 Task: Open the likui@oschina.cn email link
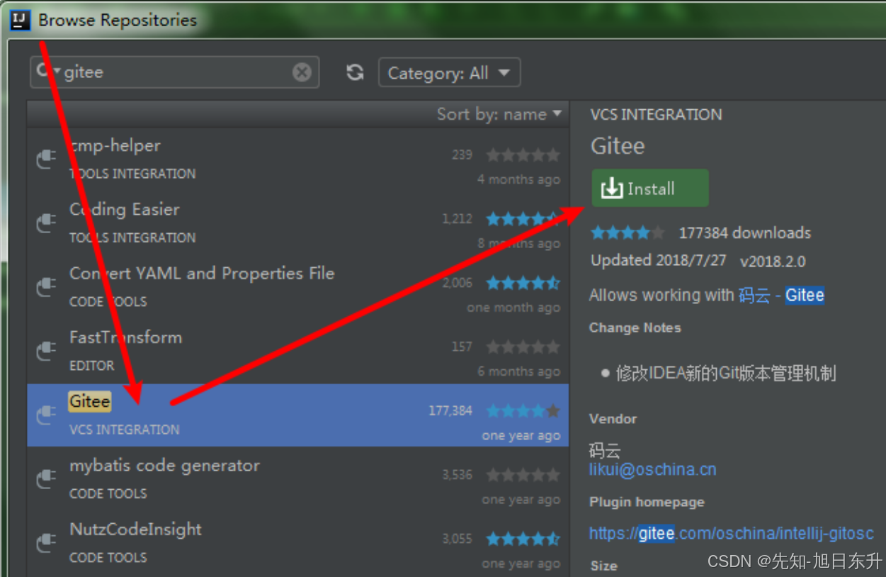pos(652,469)
